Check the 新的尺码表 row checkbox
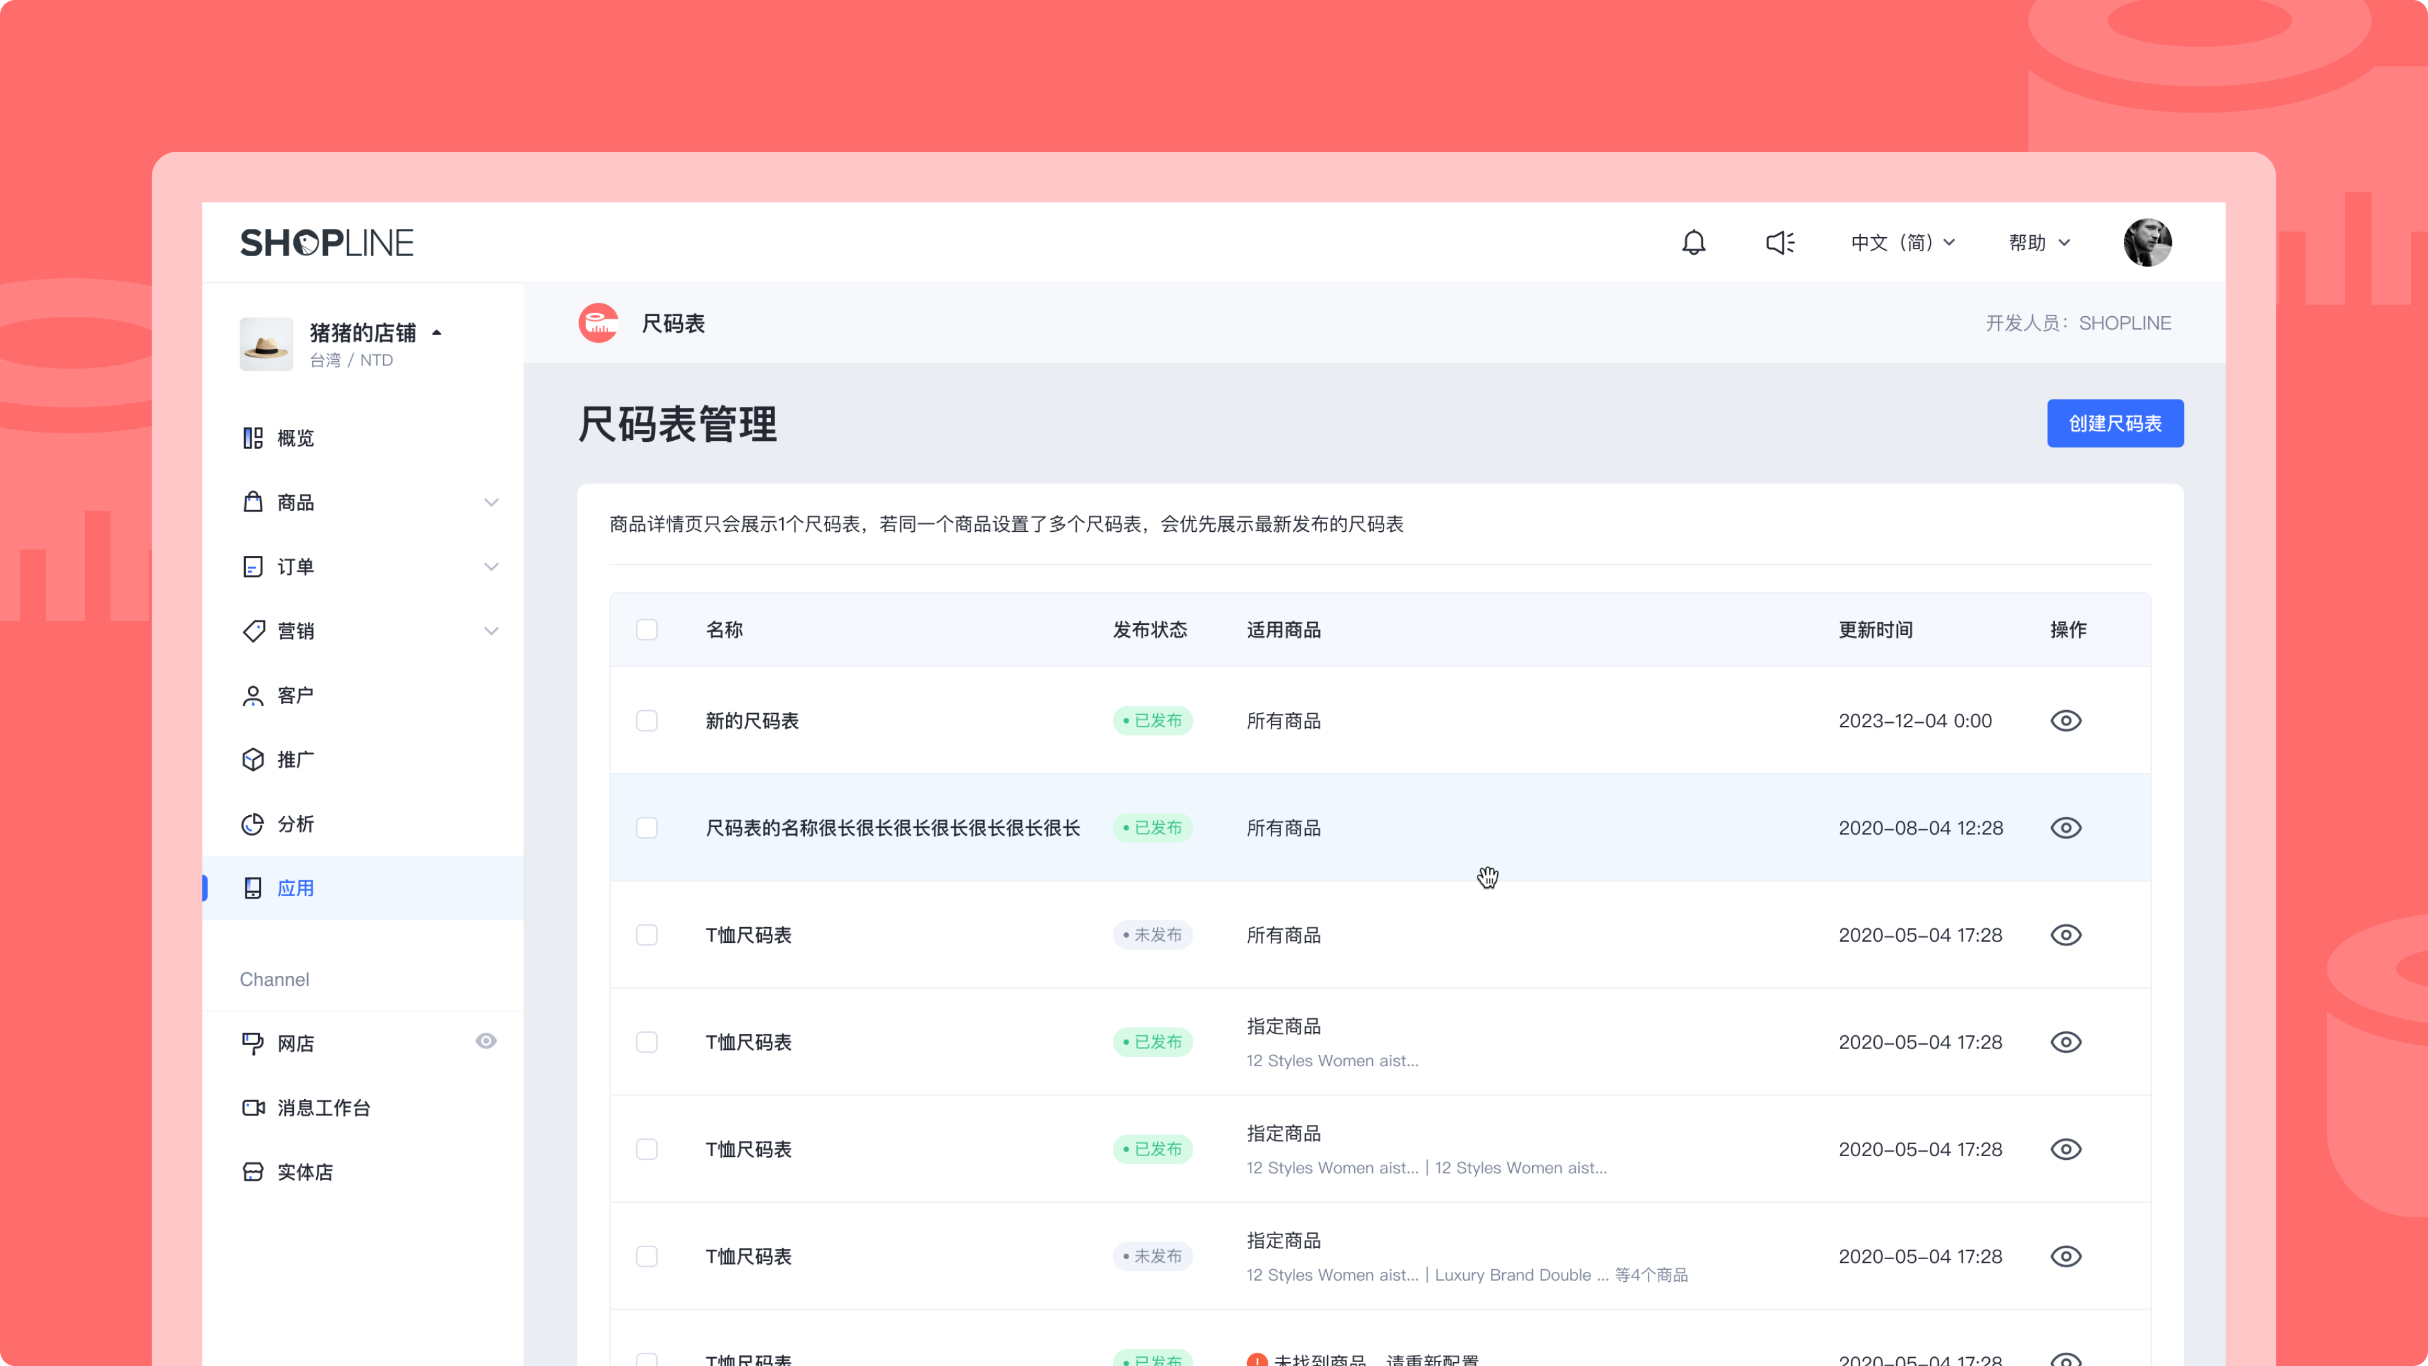Viewport: 2428px width, 1366px height. point(647,721)
